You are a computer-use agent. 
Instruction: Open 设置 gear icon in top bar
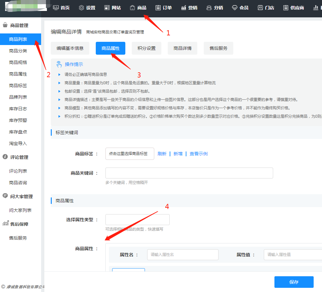82,8
